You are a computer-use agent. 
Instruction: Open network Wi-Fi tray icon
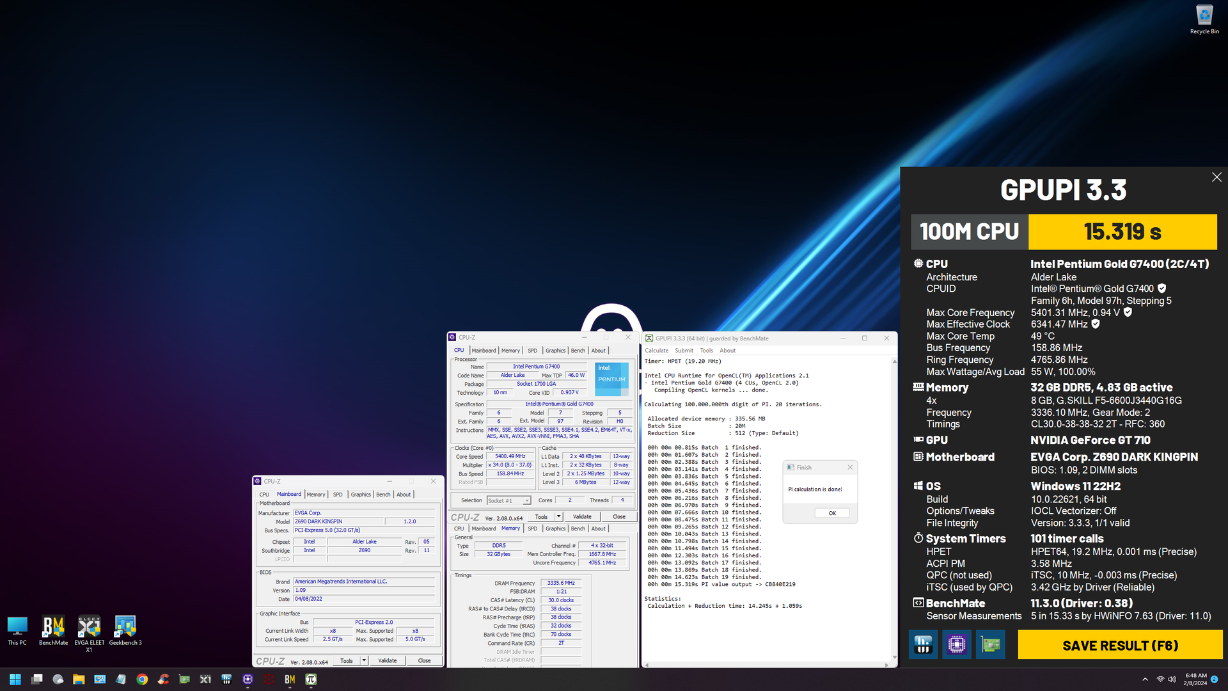pos(1160,679)
